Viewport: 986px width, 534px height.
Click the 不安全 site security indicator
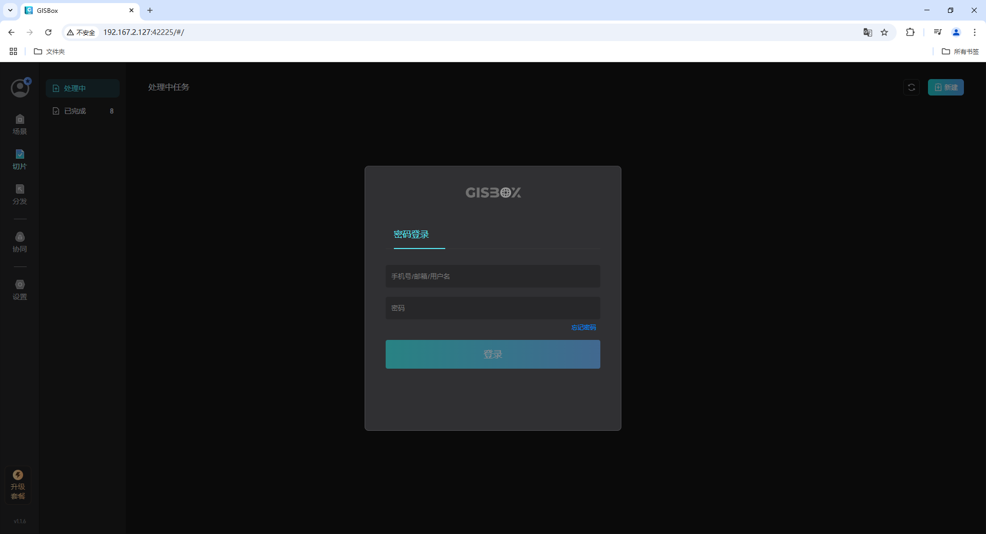point(81,32)
